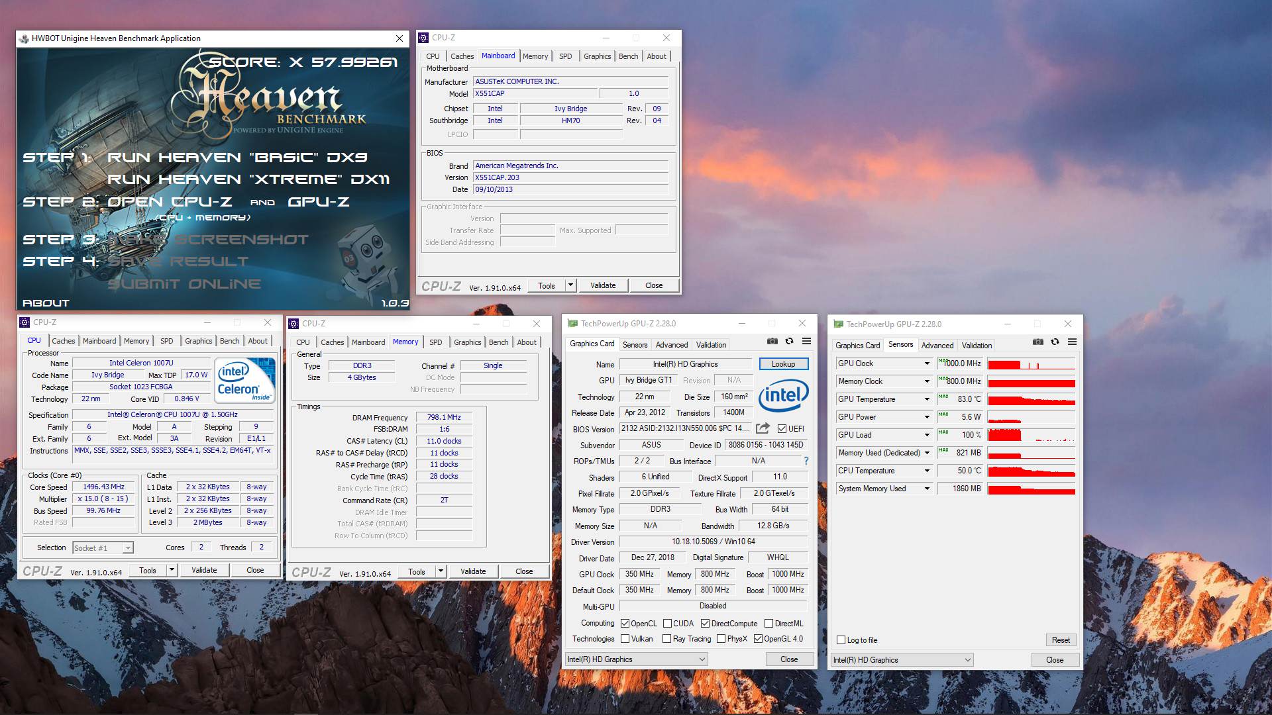
Task: Toggle the Vulkan checkbox
Action: 625,639
